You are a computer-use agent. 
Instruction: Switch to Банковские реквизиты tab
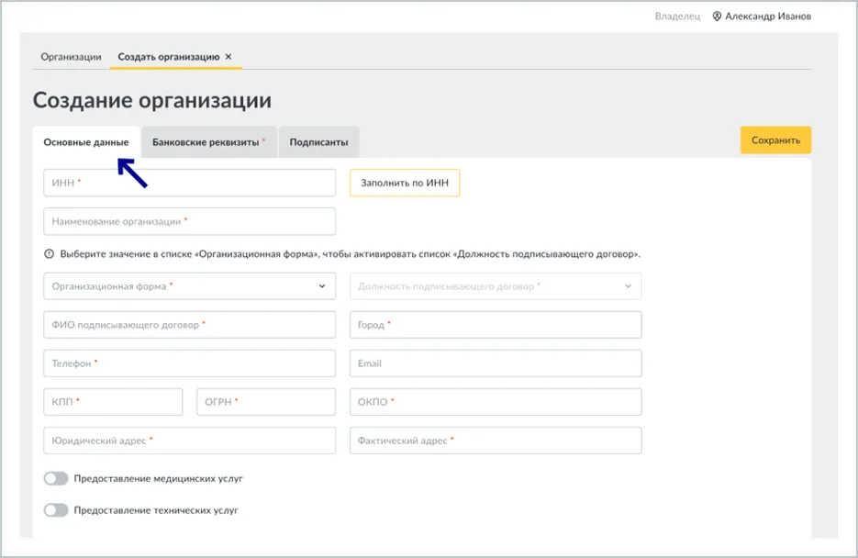[x=209, y=142]
